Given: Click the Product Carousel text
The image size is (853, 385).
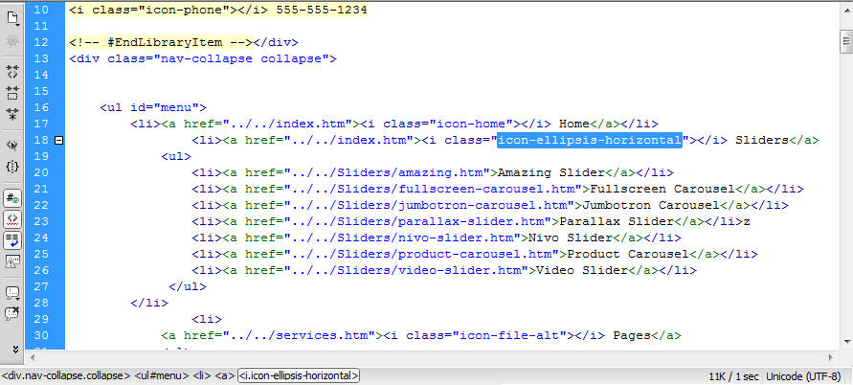Looking at the screenshot, I should (628, 254).
